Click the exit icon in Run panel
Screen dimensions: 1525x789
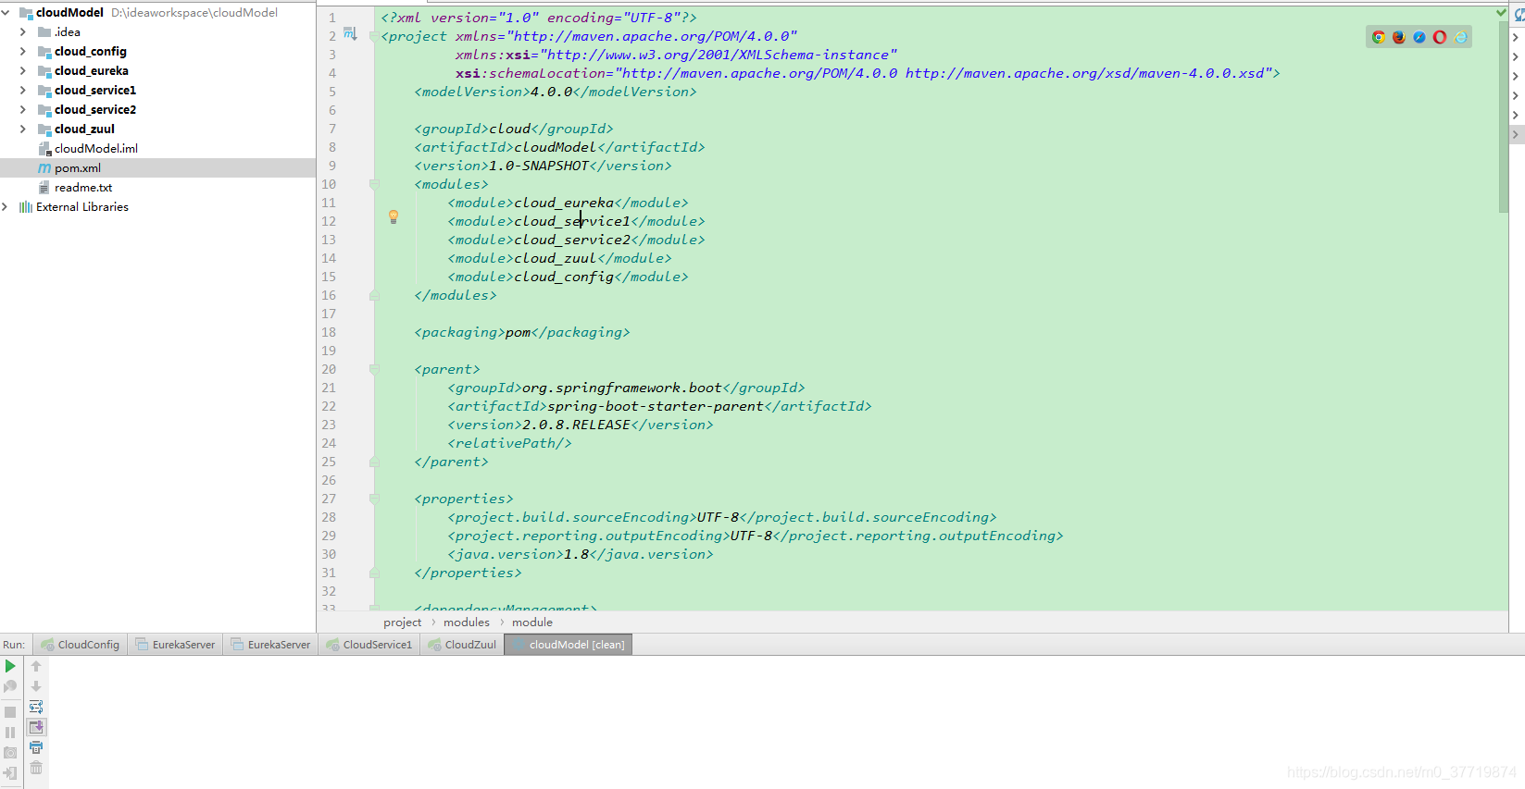pyautogui.click(x=10, y=773)
